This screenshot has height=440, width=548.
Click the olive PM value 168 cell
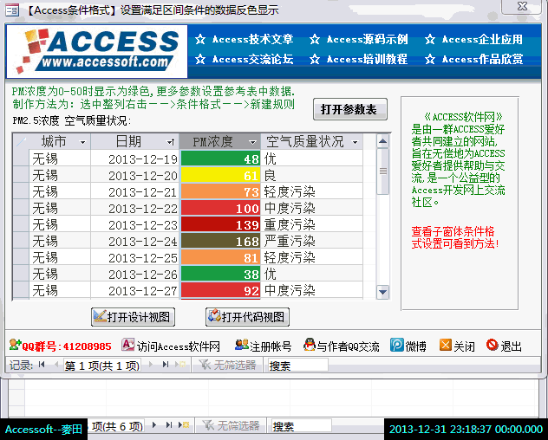(220, 242)
